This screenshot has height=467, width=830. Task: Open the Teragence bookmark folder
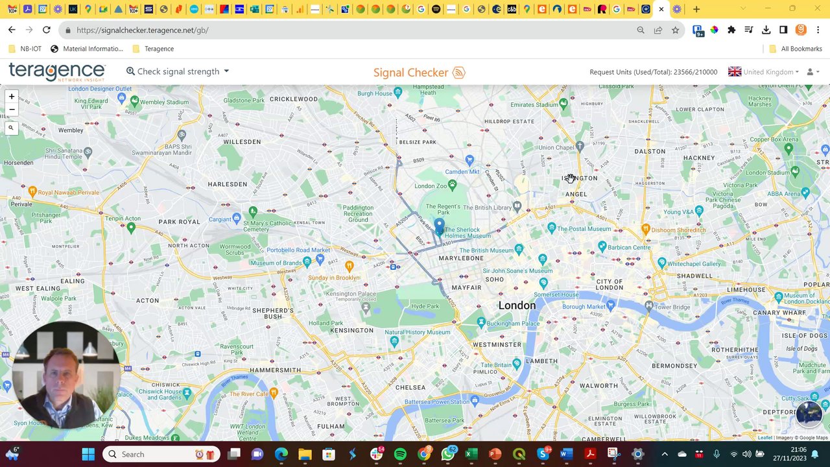coord(152,49)
